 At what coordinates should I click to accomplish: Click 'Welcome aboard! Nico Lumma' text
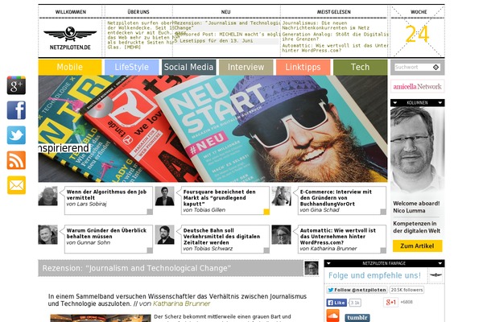pos(416,207)
